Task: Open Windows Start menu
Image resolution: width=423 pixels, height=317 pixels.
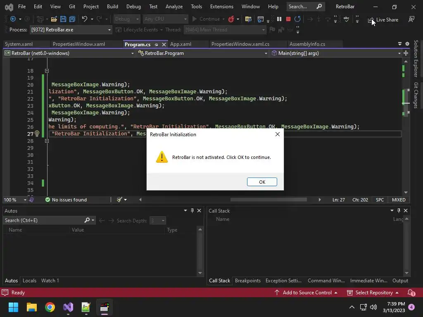Action: point(13,307)
